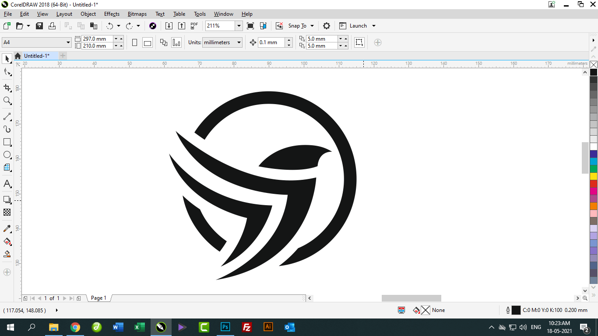The height and width of the screenshot is (336, 598).
Task: Select the Pick tool
Action: click(7, 59)
